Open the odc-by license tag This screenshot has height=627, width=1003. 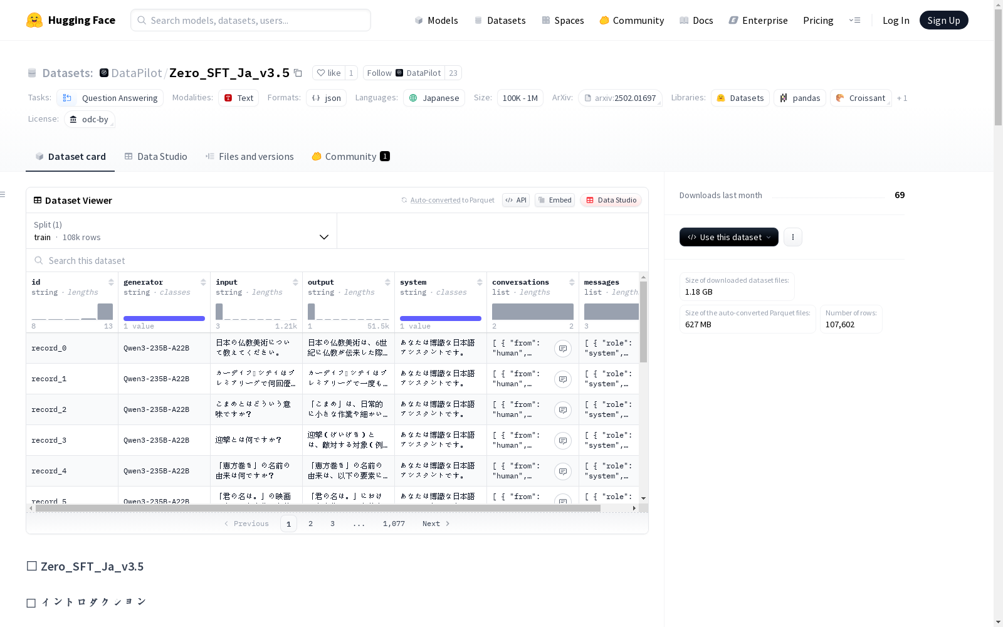click(x=90, y=119)
